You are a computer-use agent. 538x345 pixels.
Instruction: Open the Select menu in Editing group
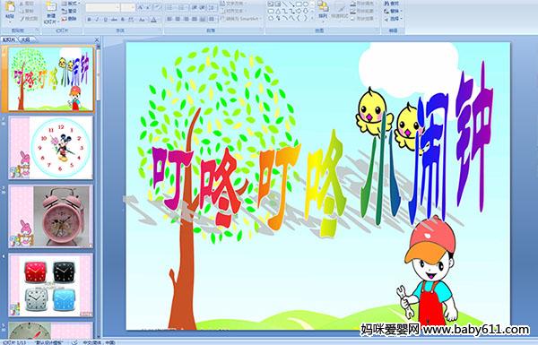point(394,19)
